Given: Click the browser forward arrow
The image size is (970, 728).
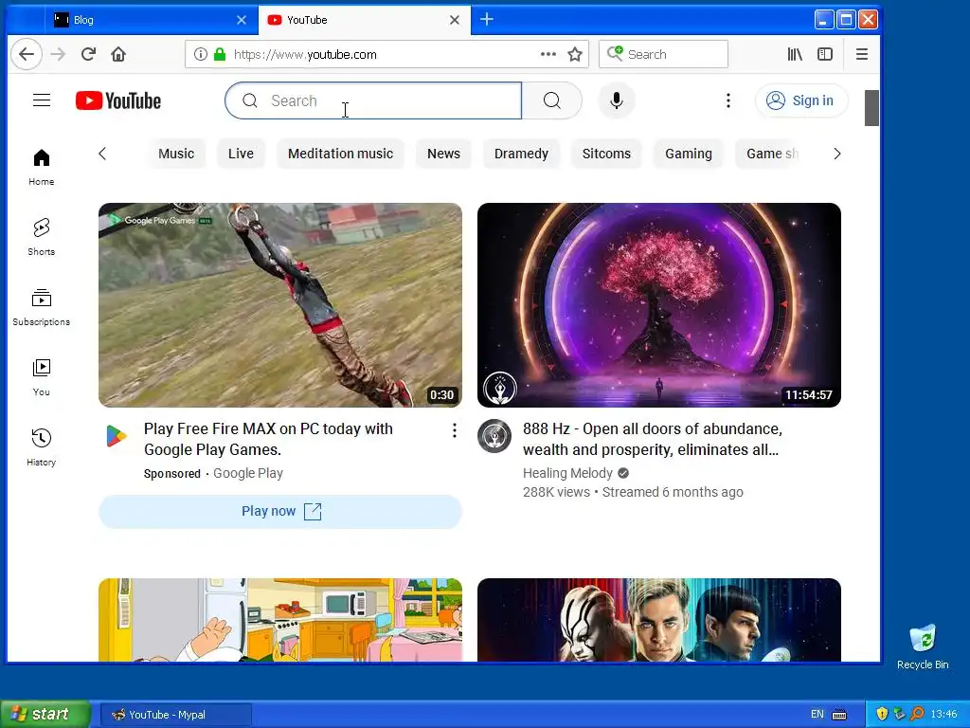Looking at the screenshot, I should (58, 54).
